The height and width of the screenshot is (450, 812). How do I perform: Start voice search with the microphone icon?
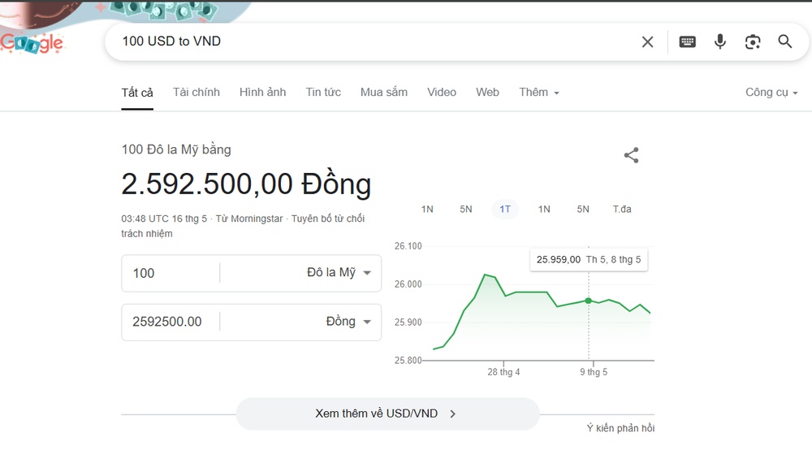coord(719,41)
